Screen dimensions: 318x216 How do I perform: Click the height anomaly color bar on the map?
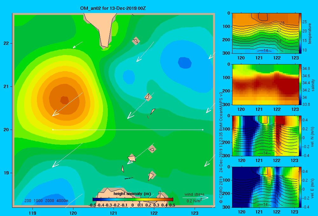[133, 199]
